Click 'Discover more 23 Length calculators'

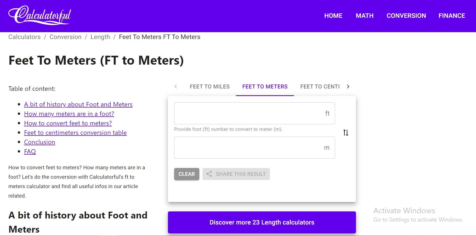pyautogui.click(x=262, y=222)
